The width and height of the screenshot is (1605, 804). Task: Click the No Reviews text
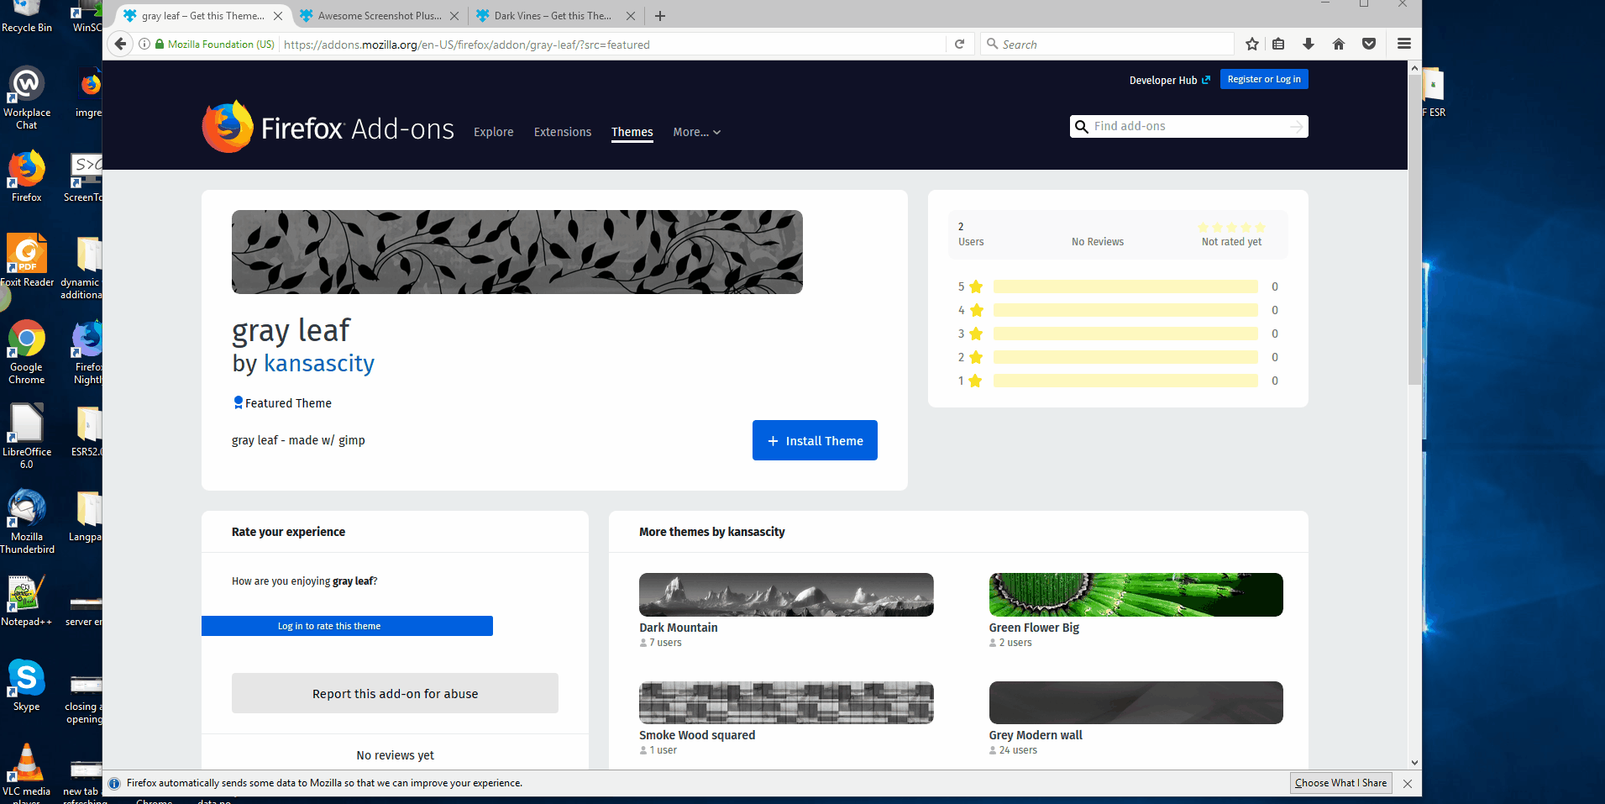pos(1097,242)
